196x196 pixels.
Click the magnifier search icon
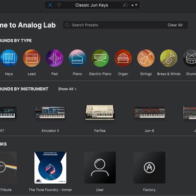67,25
